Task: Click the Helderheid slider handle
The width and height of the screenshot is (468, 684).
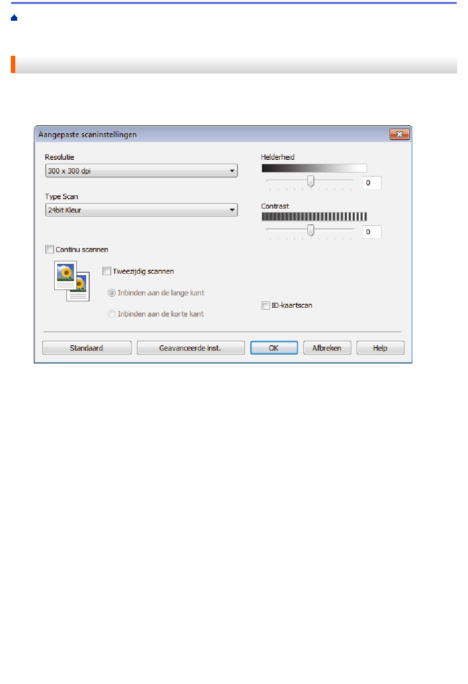Action: point(311,181)
